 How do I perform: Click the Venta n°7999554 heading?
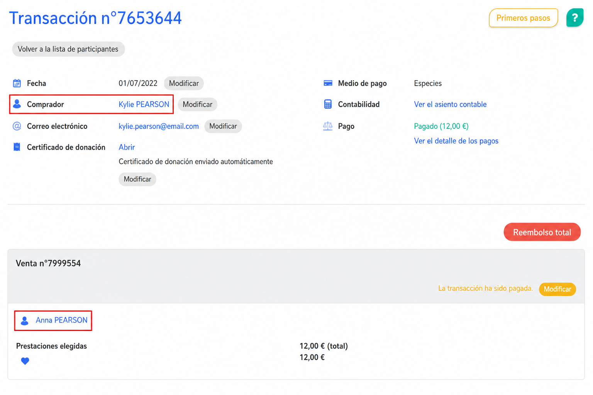[x=48, y=263]
